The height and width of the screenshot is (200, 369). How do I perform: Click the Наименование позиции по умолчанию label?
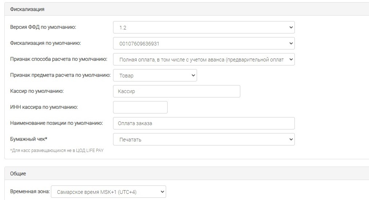(x=56, y=123)
